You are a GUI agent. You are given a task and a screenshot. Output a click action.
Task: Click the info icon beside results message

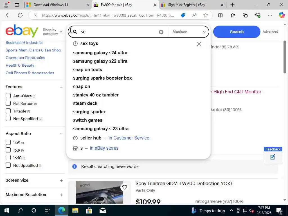pos(75,166)
